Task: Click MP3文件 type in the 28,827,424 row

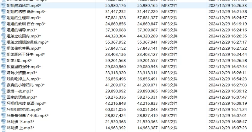Action: [169, 116]
